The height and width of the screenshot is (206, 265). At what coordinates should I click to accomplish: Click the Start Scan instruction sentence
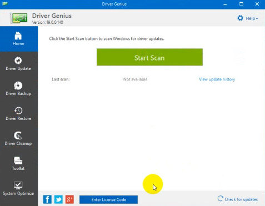tap(107, 39)
